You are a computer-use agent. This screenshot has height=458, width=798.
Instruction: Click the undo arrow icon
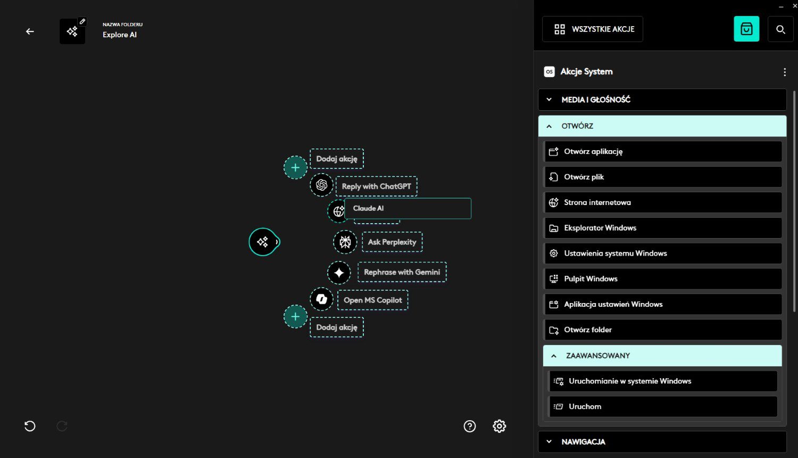30,426
